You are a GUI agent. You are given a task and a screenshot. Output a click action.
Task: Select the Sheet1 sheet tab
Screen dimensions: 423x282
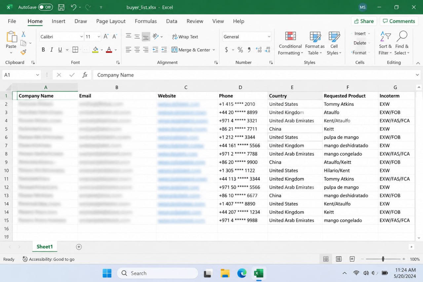(45, 247)
